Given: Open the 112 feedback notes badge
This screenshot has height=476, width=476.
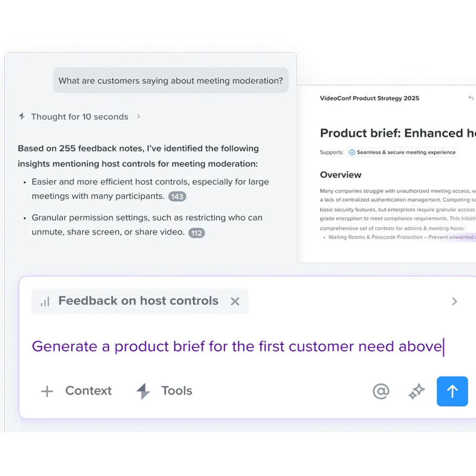Looking at the screenshot, I should point(196,233).
